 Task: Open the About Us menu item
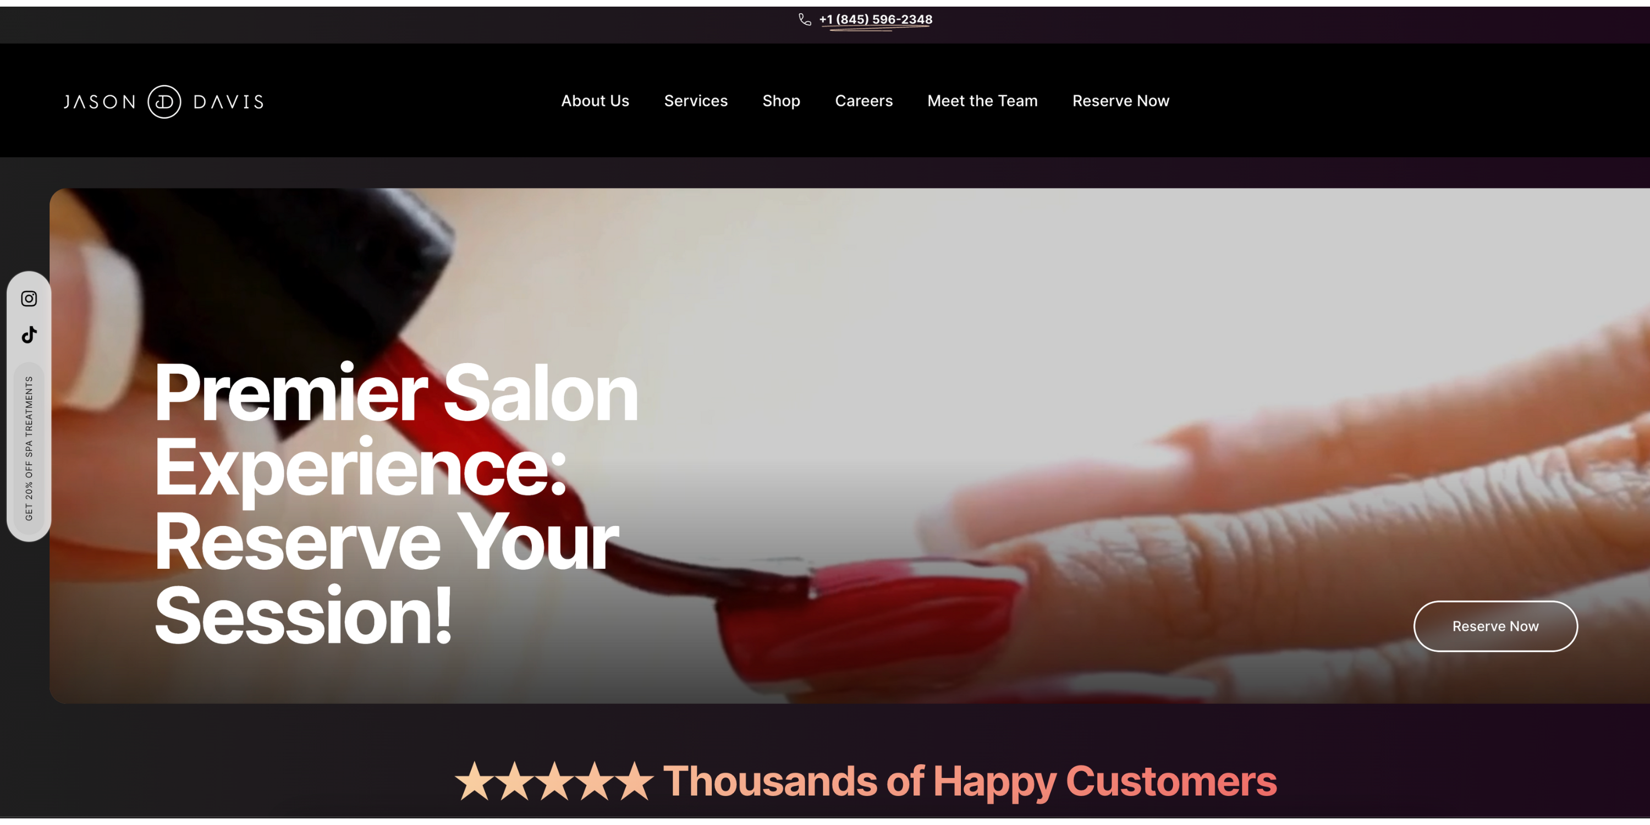pos(595,101)
